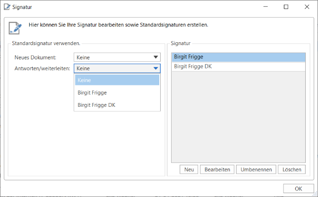The width and height of the screenshot is (318, 197).
Task: Click the signature pen-and-paper header icon
Action: 15,28
